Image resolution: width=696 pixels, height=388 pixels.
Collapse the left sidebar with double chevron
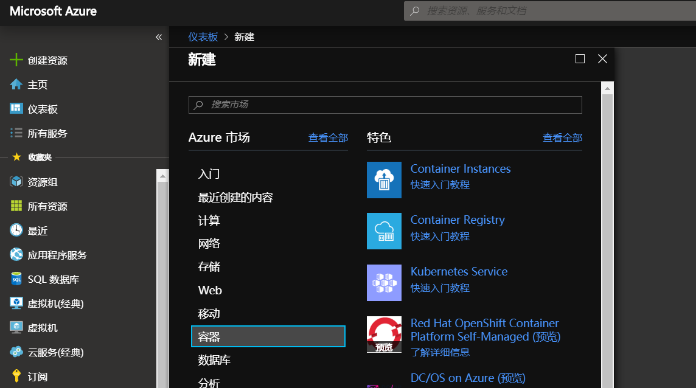pyautogui.click(x=159, y=37)
